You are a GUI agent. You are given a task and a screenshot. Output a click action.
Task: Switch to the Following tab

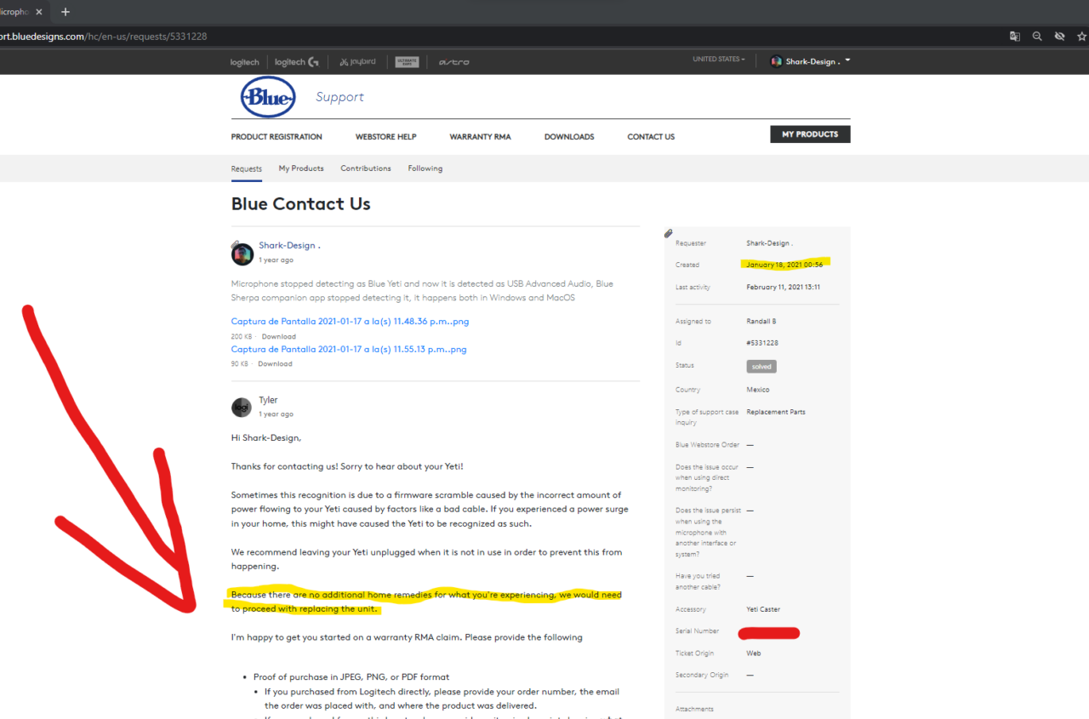pos(425,168)
